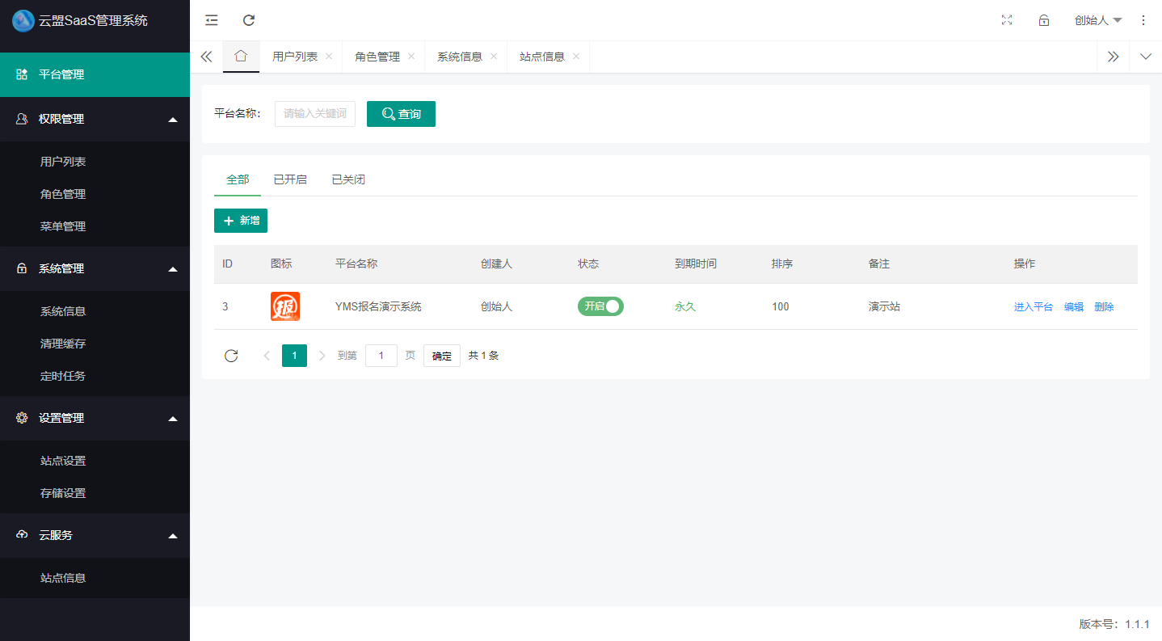Click the lock screen icon in the header
This screenshot has width=1162, height=641.
(x=1043, y=20)
